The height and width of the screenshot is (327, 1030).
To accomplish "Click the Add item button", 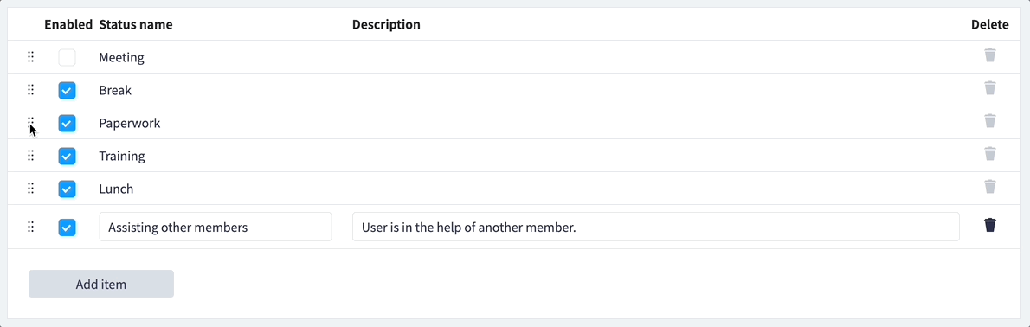I will (x=101, y=284).
